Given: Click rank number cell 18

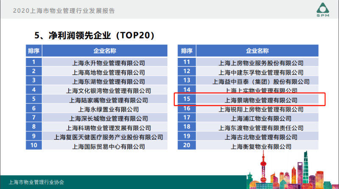Looking at the screenshot, I should tap(187, 127).
